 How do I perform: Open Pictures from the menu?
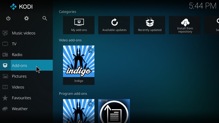click(26, 76)
